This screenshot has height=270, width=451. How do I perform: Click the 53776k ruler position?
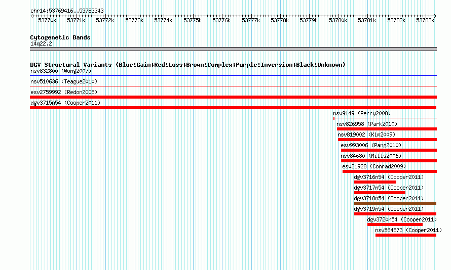click(221, 20)
